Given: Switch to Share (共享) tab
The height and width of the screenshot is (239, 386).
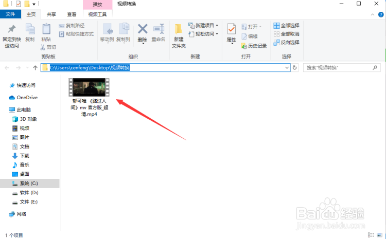Looking at the screenshot, I should (x=51, y=14).
